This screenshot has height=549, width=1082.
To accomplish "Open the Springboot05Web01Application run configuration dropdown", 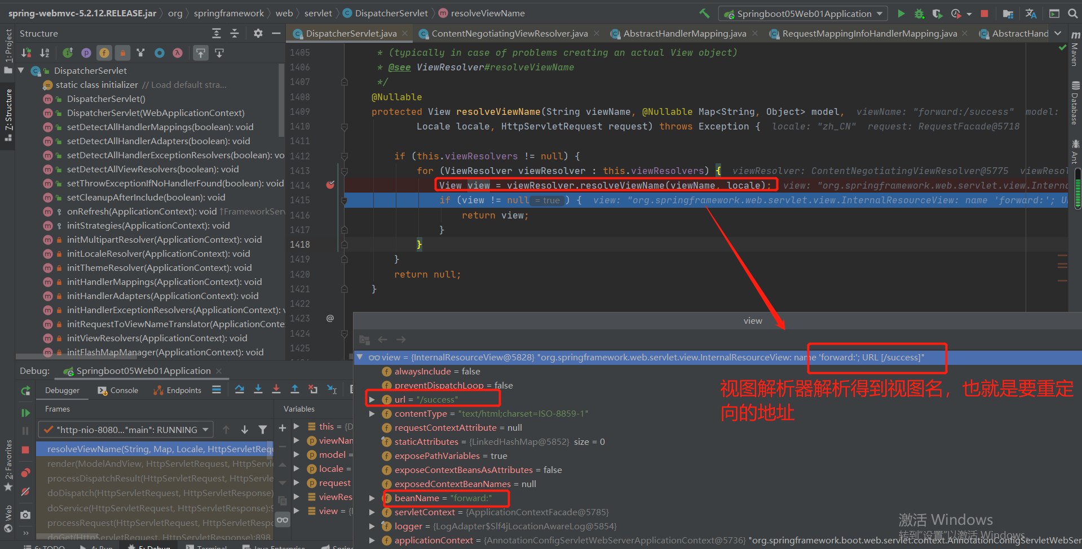I will point(803,14).
